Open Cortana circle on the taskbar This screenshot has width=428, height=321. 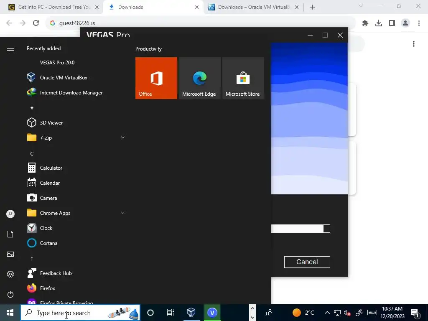point(150,313)
